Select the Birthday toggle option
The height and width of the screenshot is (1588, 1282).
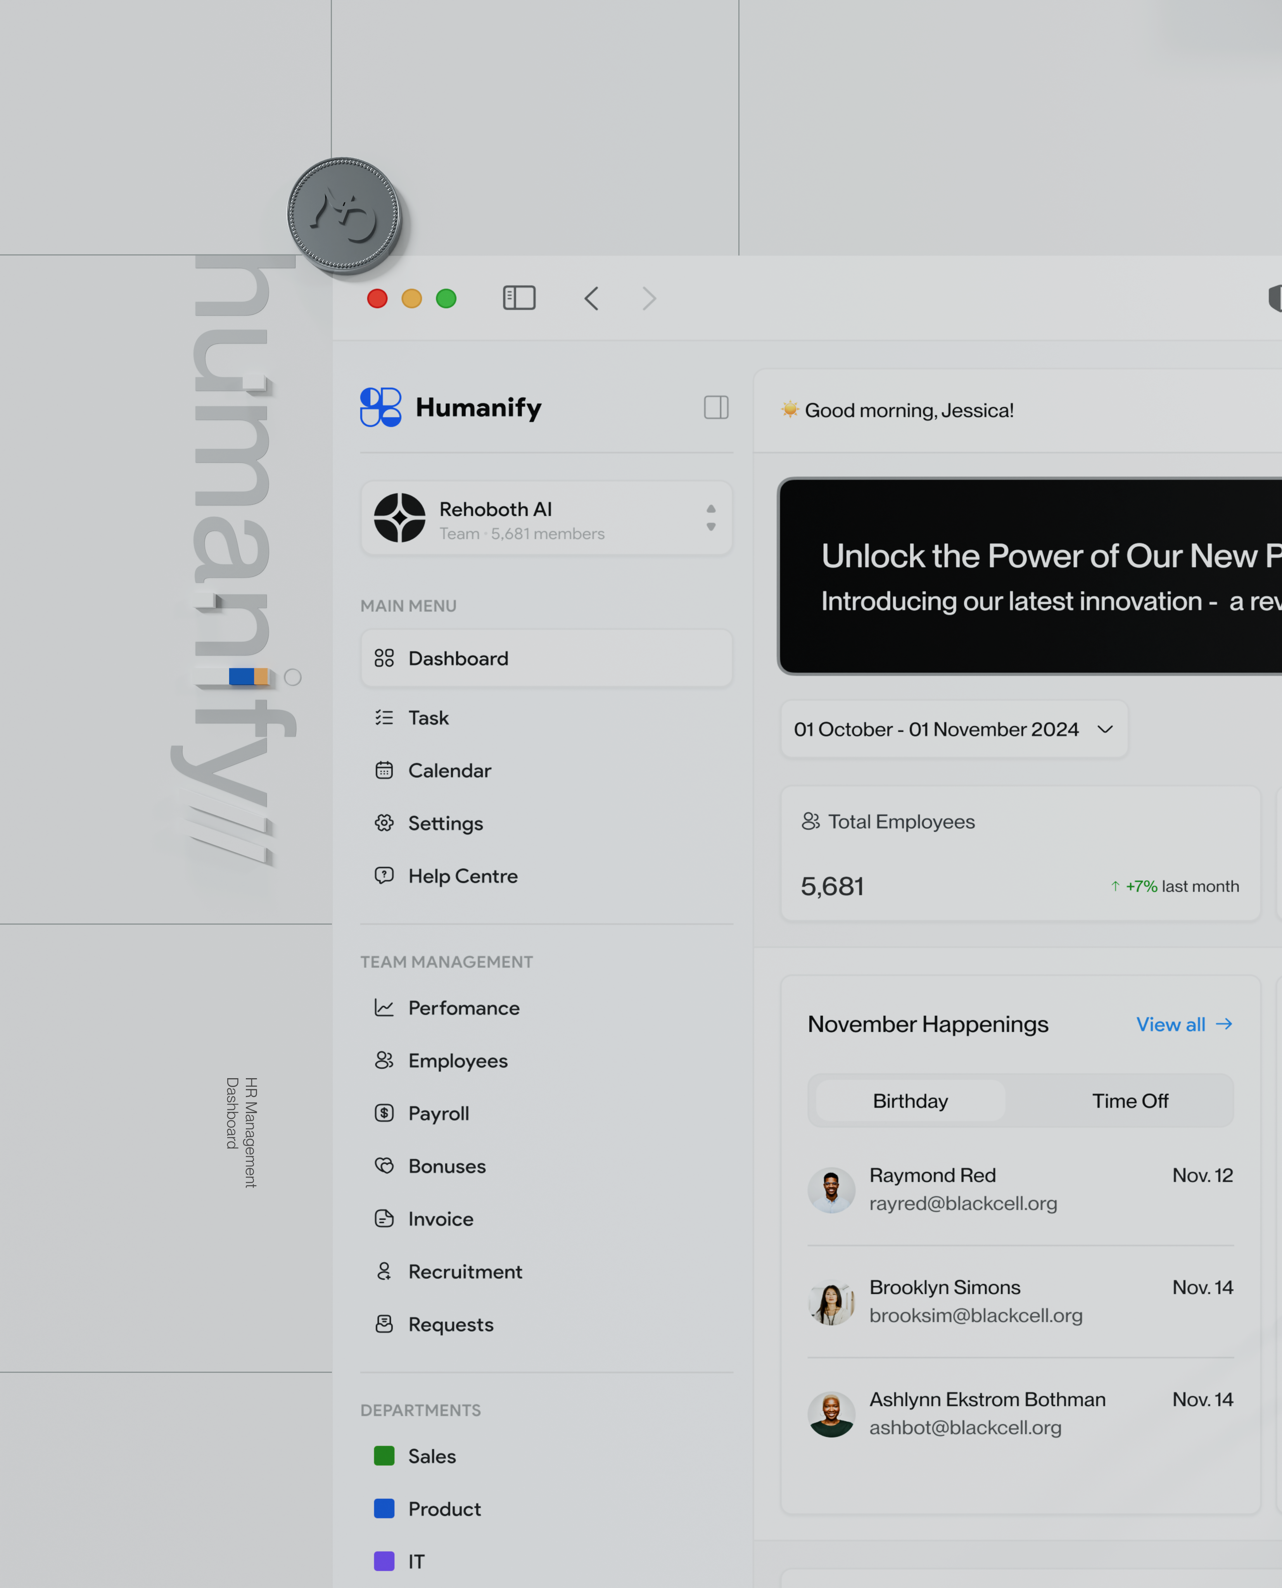coord(909,1101)
